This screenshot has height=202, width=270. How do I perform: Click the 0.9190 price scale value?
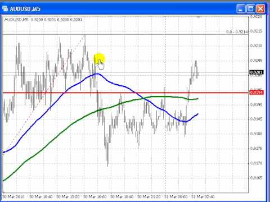(x=256, y=104)
